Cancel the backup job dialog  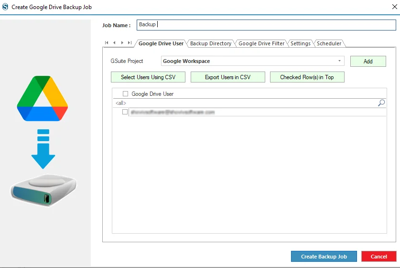[x=379, y=257]
